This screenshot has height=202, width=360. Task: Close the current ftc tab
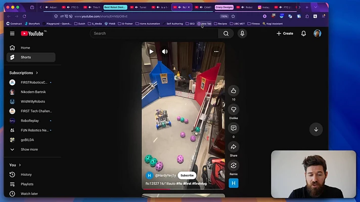pyautogui.click(x=189, y=8)
